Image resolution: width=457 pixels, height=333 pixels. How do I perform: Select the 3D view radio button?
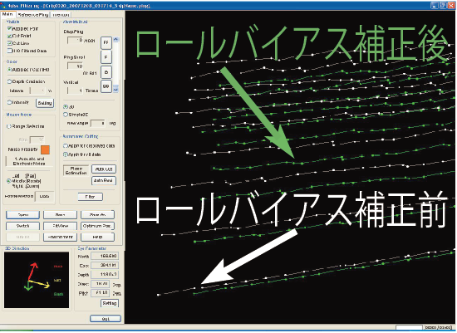(x=66, y=106)
